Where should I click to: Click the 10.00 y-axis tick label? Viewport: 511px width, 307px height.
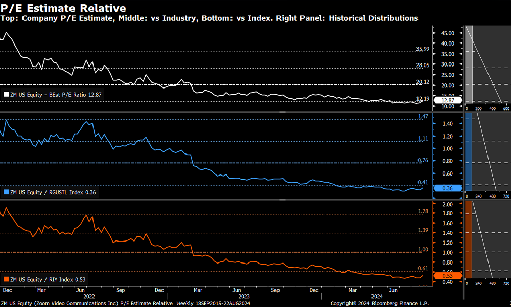click(x=448, y=107)
